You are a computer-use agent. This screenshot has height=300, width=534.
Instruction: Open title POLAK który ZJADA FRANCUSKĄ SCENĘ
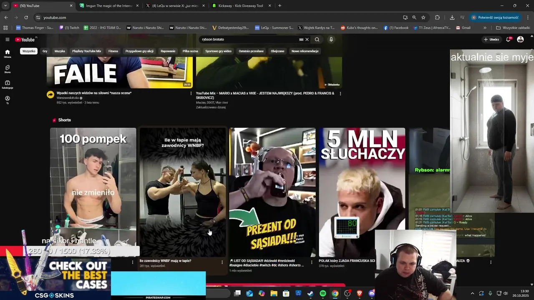click(347, 261)
